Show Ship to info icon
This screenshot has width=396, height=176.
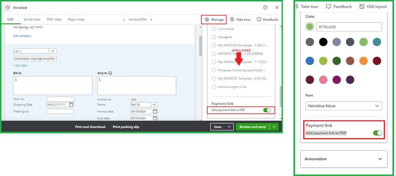point(110,73)
